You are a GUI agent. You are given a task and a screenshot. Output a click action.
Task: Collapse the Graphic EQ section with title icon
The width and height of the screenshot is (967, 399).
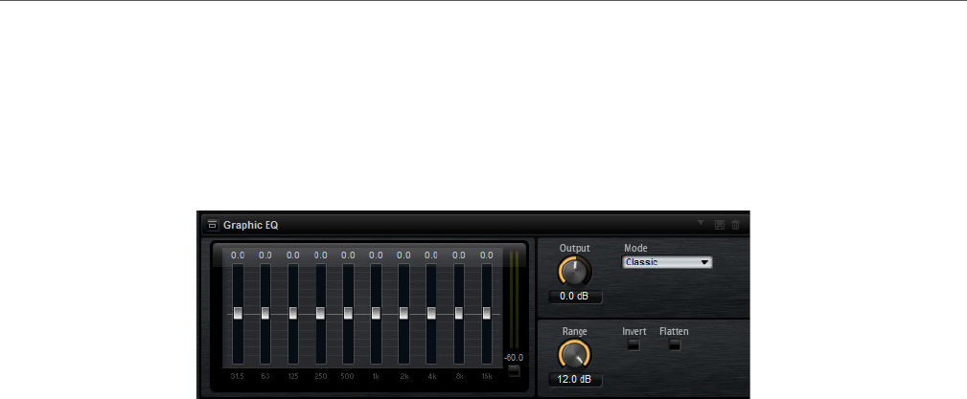(213, 225)
